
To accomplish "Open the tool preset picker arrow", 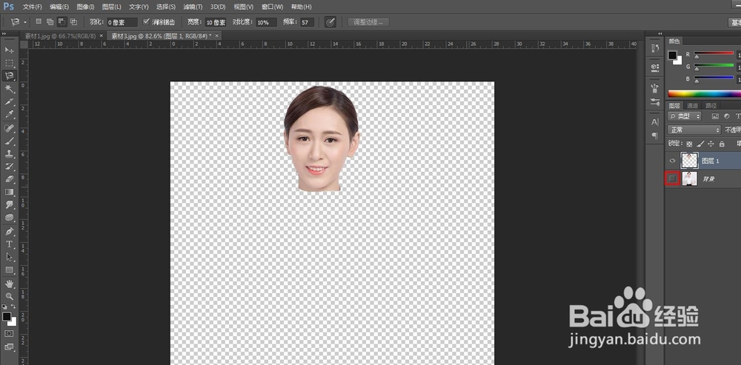I will click(25, 22).
